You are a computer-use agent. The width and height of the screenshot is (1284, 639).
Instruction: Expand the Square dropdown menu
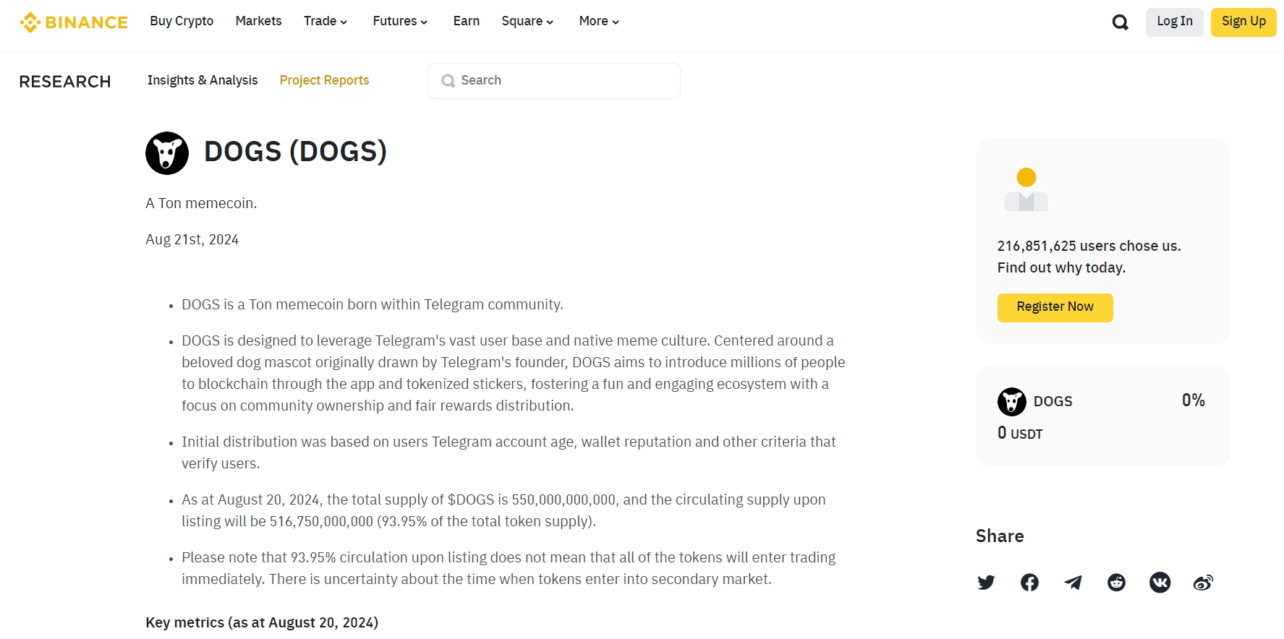527,22
